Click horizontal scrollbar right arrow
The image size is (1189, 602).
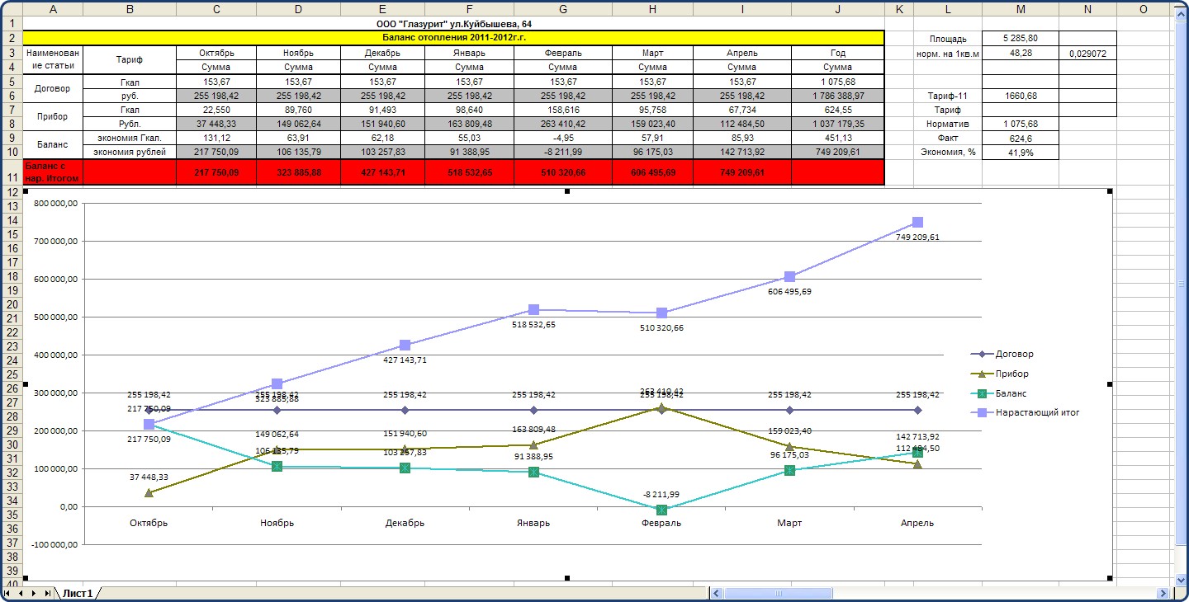click(1163, 593)
